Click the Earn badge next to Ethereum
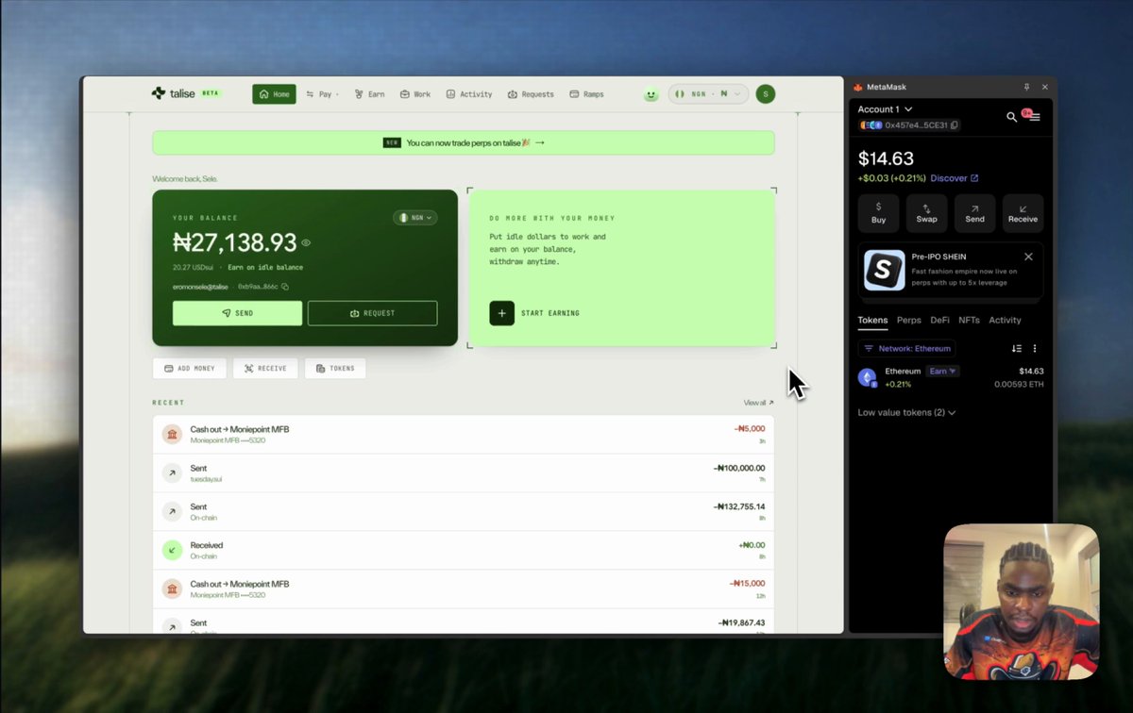This screenshot has width=1133, height=713. click(x=941, y=372)
